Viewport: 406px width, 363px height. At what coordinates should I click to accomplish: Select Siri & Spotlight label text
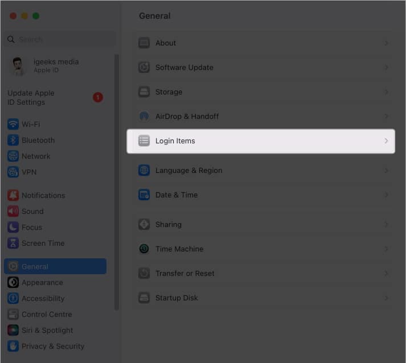47,330
